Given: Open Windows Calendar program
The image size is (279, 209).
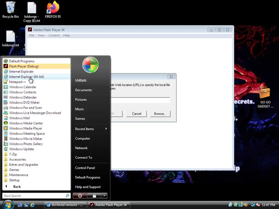Looking at the screenshot, I should click(x=37, y=87).
